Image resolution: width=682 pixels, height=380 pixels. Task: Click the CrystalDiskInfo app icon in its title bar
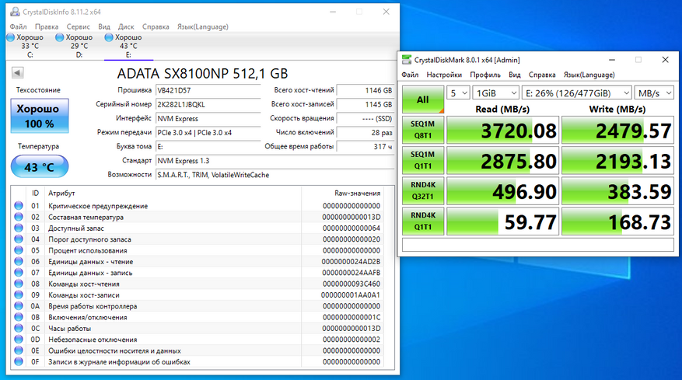(15, 12)
